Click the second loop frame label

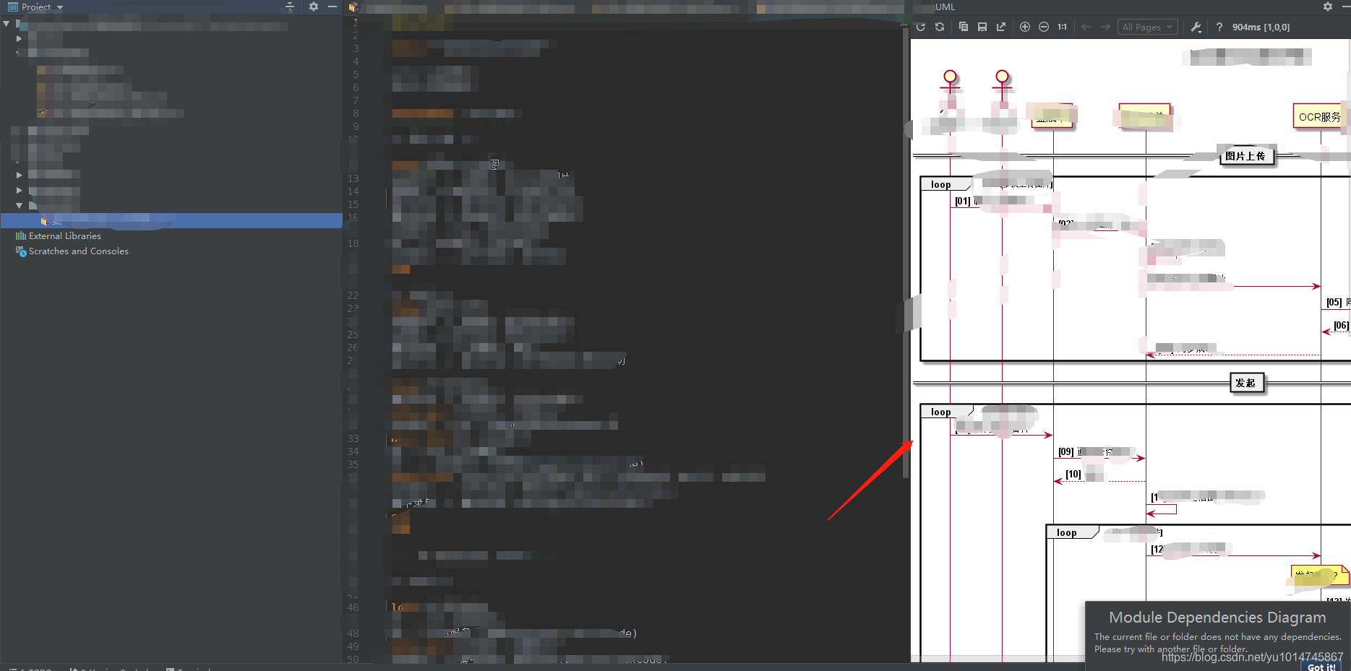941,412
